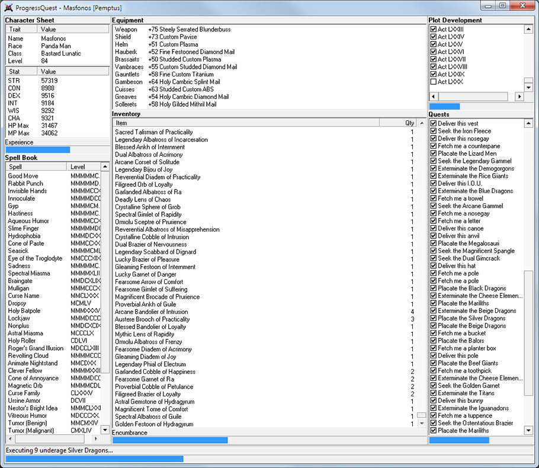Select the Rabbit Punch spell row
This screenshot has height=468, width=539.
[25, 183]
